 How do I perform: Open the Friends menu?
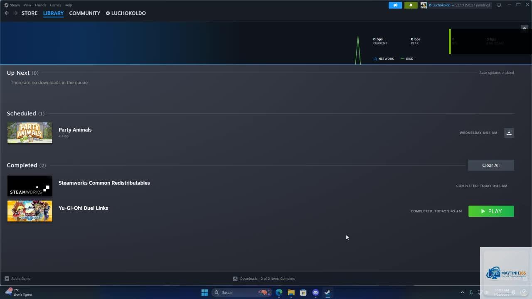pyautogui.click(x=41, y=5)
